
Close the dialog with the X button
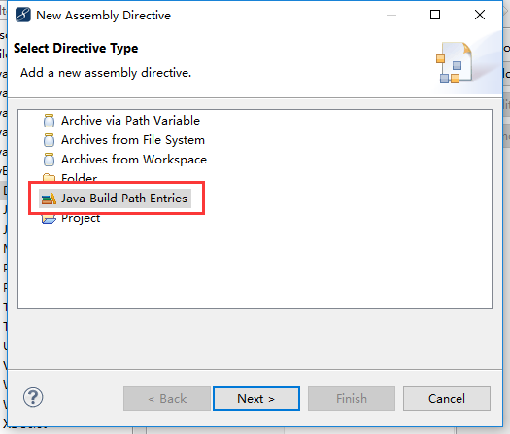click(x=480, y=15)
